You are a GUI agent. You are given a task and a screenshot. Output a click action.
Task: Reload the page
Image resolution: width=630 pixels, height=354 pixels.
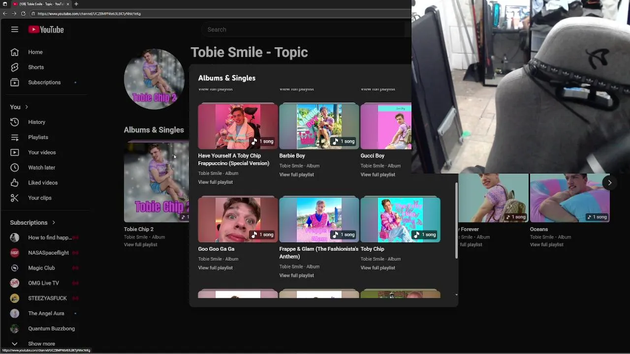click(23, 14)
